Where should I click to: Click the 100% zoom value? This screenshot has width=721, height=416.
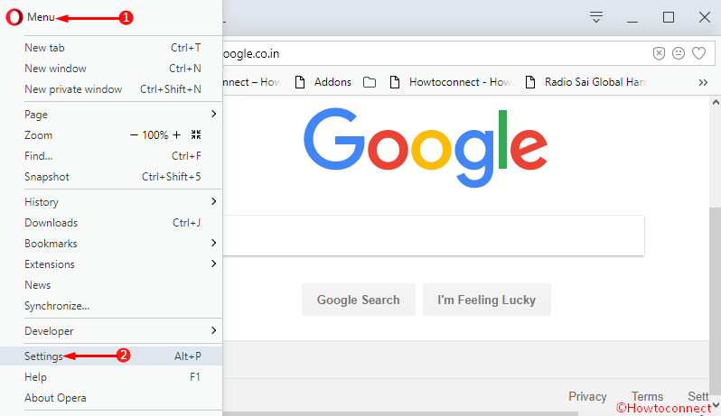(155, 135)
